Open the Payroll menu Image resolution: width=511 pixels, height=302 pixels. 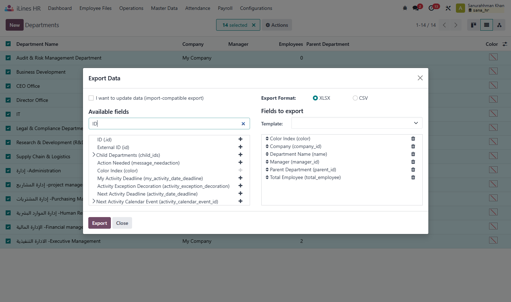click(225, 8)
